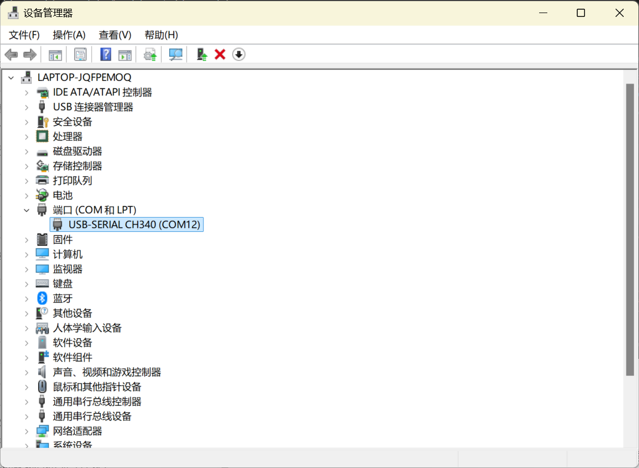Screen dimensions: 639x468
Task: Click the mouse devices icon
Action: [x=42, y=387]
